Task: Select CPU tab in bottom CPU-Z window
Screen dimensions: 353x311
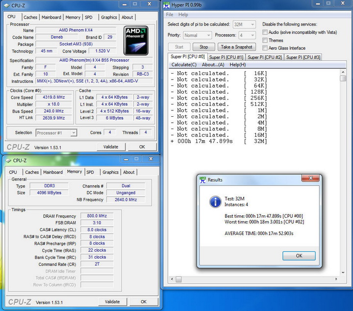Action: [x=13, y=172]
